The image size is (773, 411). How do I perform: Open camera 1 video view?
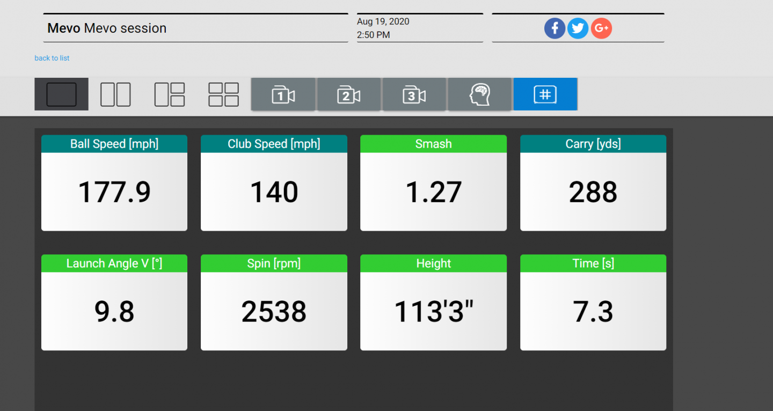283,94
